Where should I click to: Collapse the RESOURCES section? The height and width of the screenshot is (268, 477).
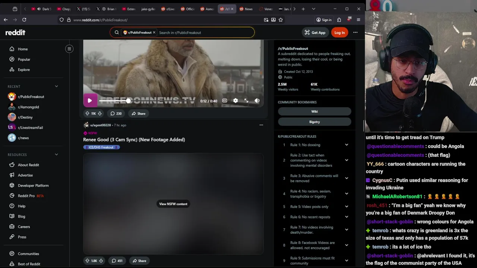(56, 154)
